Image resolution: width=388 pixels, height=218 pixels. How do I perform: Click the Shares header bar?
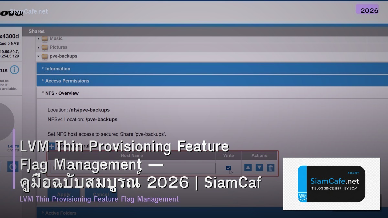(x=36, y=31)
